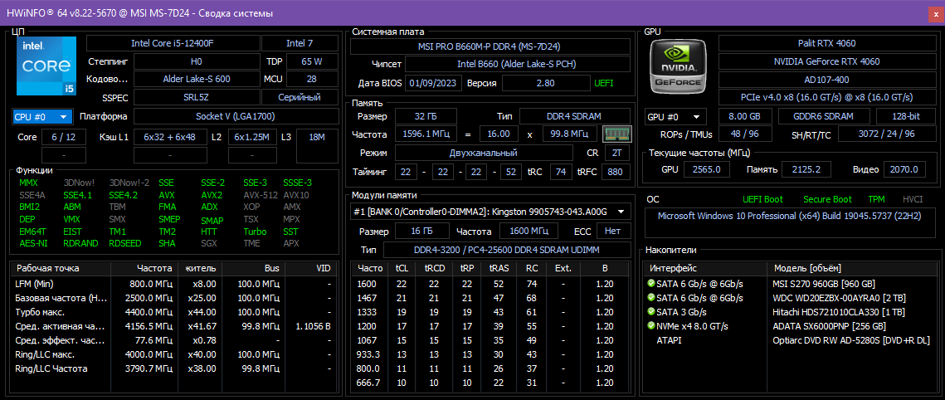The image size is (945, 400).
Task: Click the AVX2 feature label
Action: [212, 195]
